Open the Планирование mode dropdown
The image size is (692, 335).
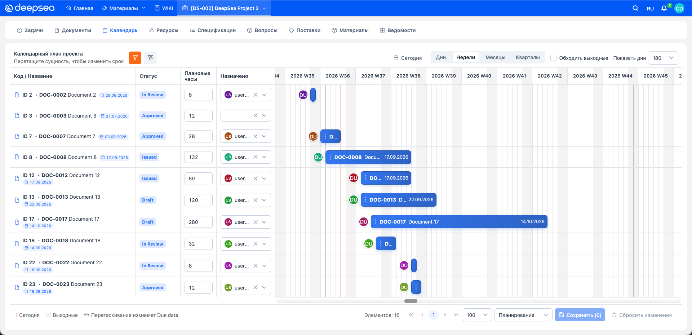click(523, 315)
